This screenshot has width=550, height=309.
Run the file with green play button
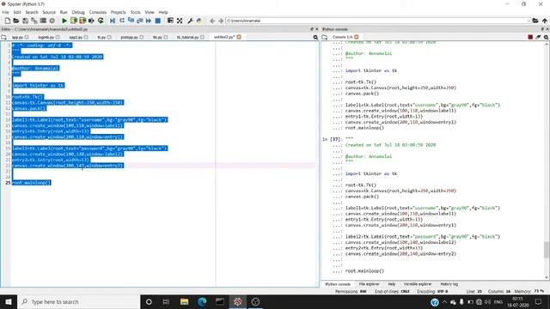[64, 21]
